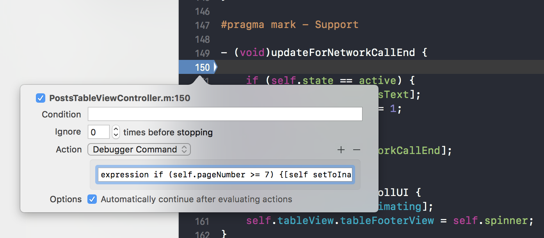
Task: Click the Ignore times count field
Action: (x=99, y=132)
